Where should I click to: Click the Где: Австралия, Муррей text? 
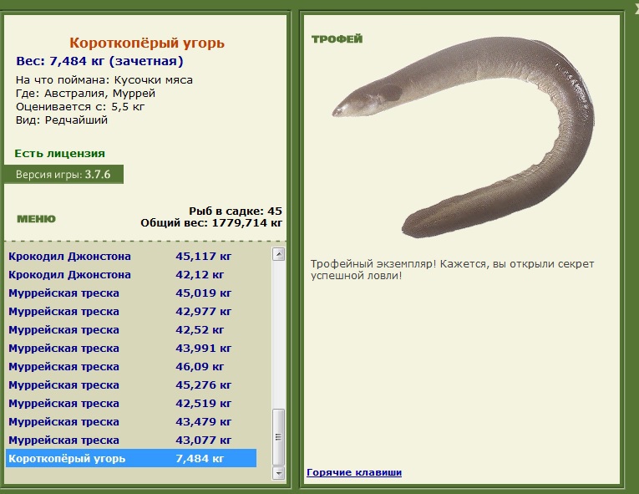(85, 94)
